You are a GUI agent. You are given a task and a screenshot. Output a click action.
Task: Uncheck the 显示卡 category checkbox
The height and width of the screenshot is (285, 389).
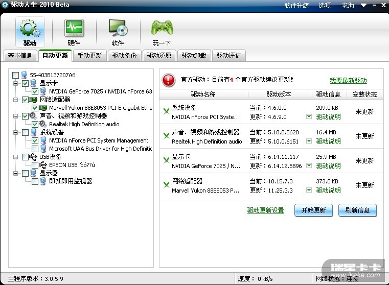point(25,83)
